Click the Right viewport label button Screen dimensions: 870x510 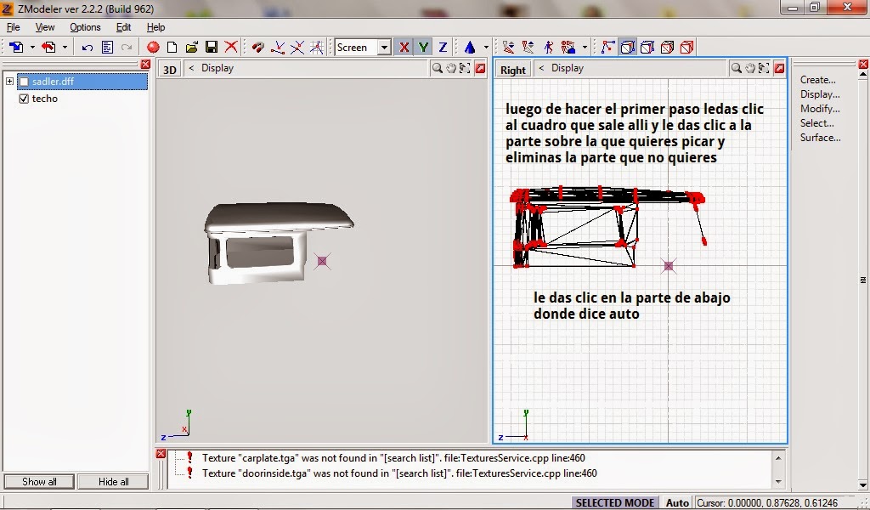tap(512, 70)
